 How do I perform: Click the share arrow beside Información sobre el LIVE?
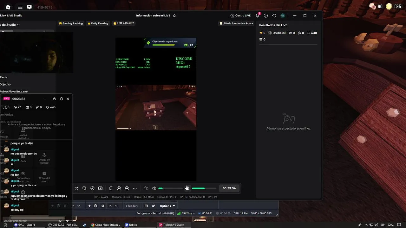click(x=174, y=16)
